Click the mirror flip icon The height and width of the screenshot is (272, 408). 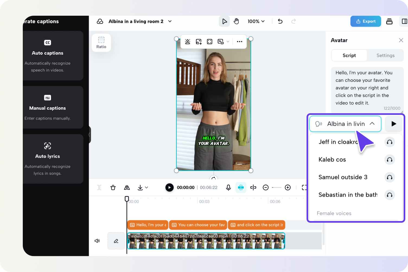(x=127, y=187)
